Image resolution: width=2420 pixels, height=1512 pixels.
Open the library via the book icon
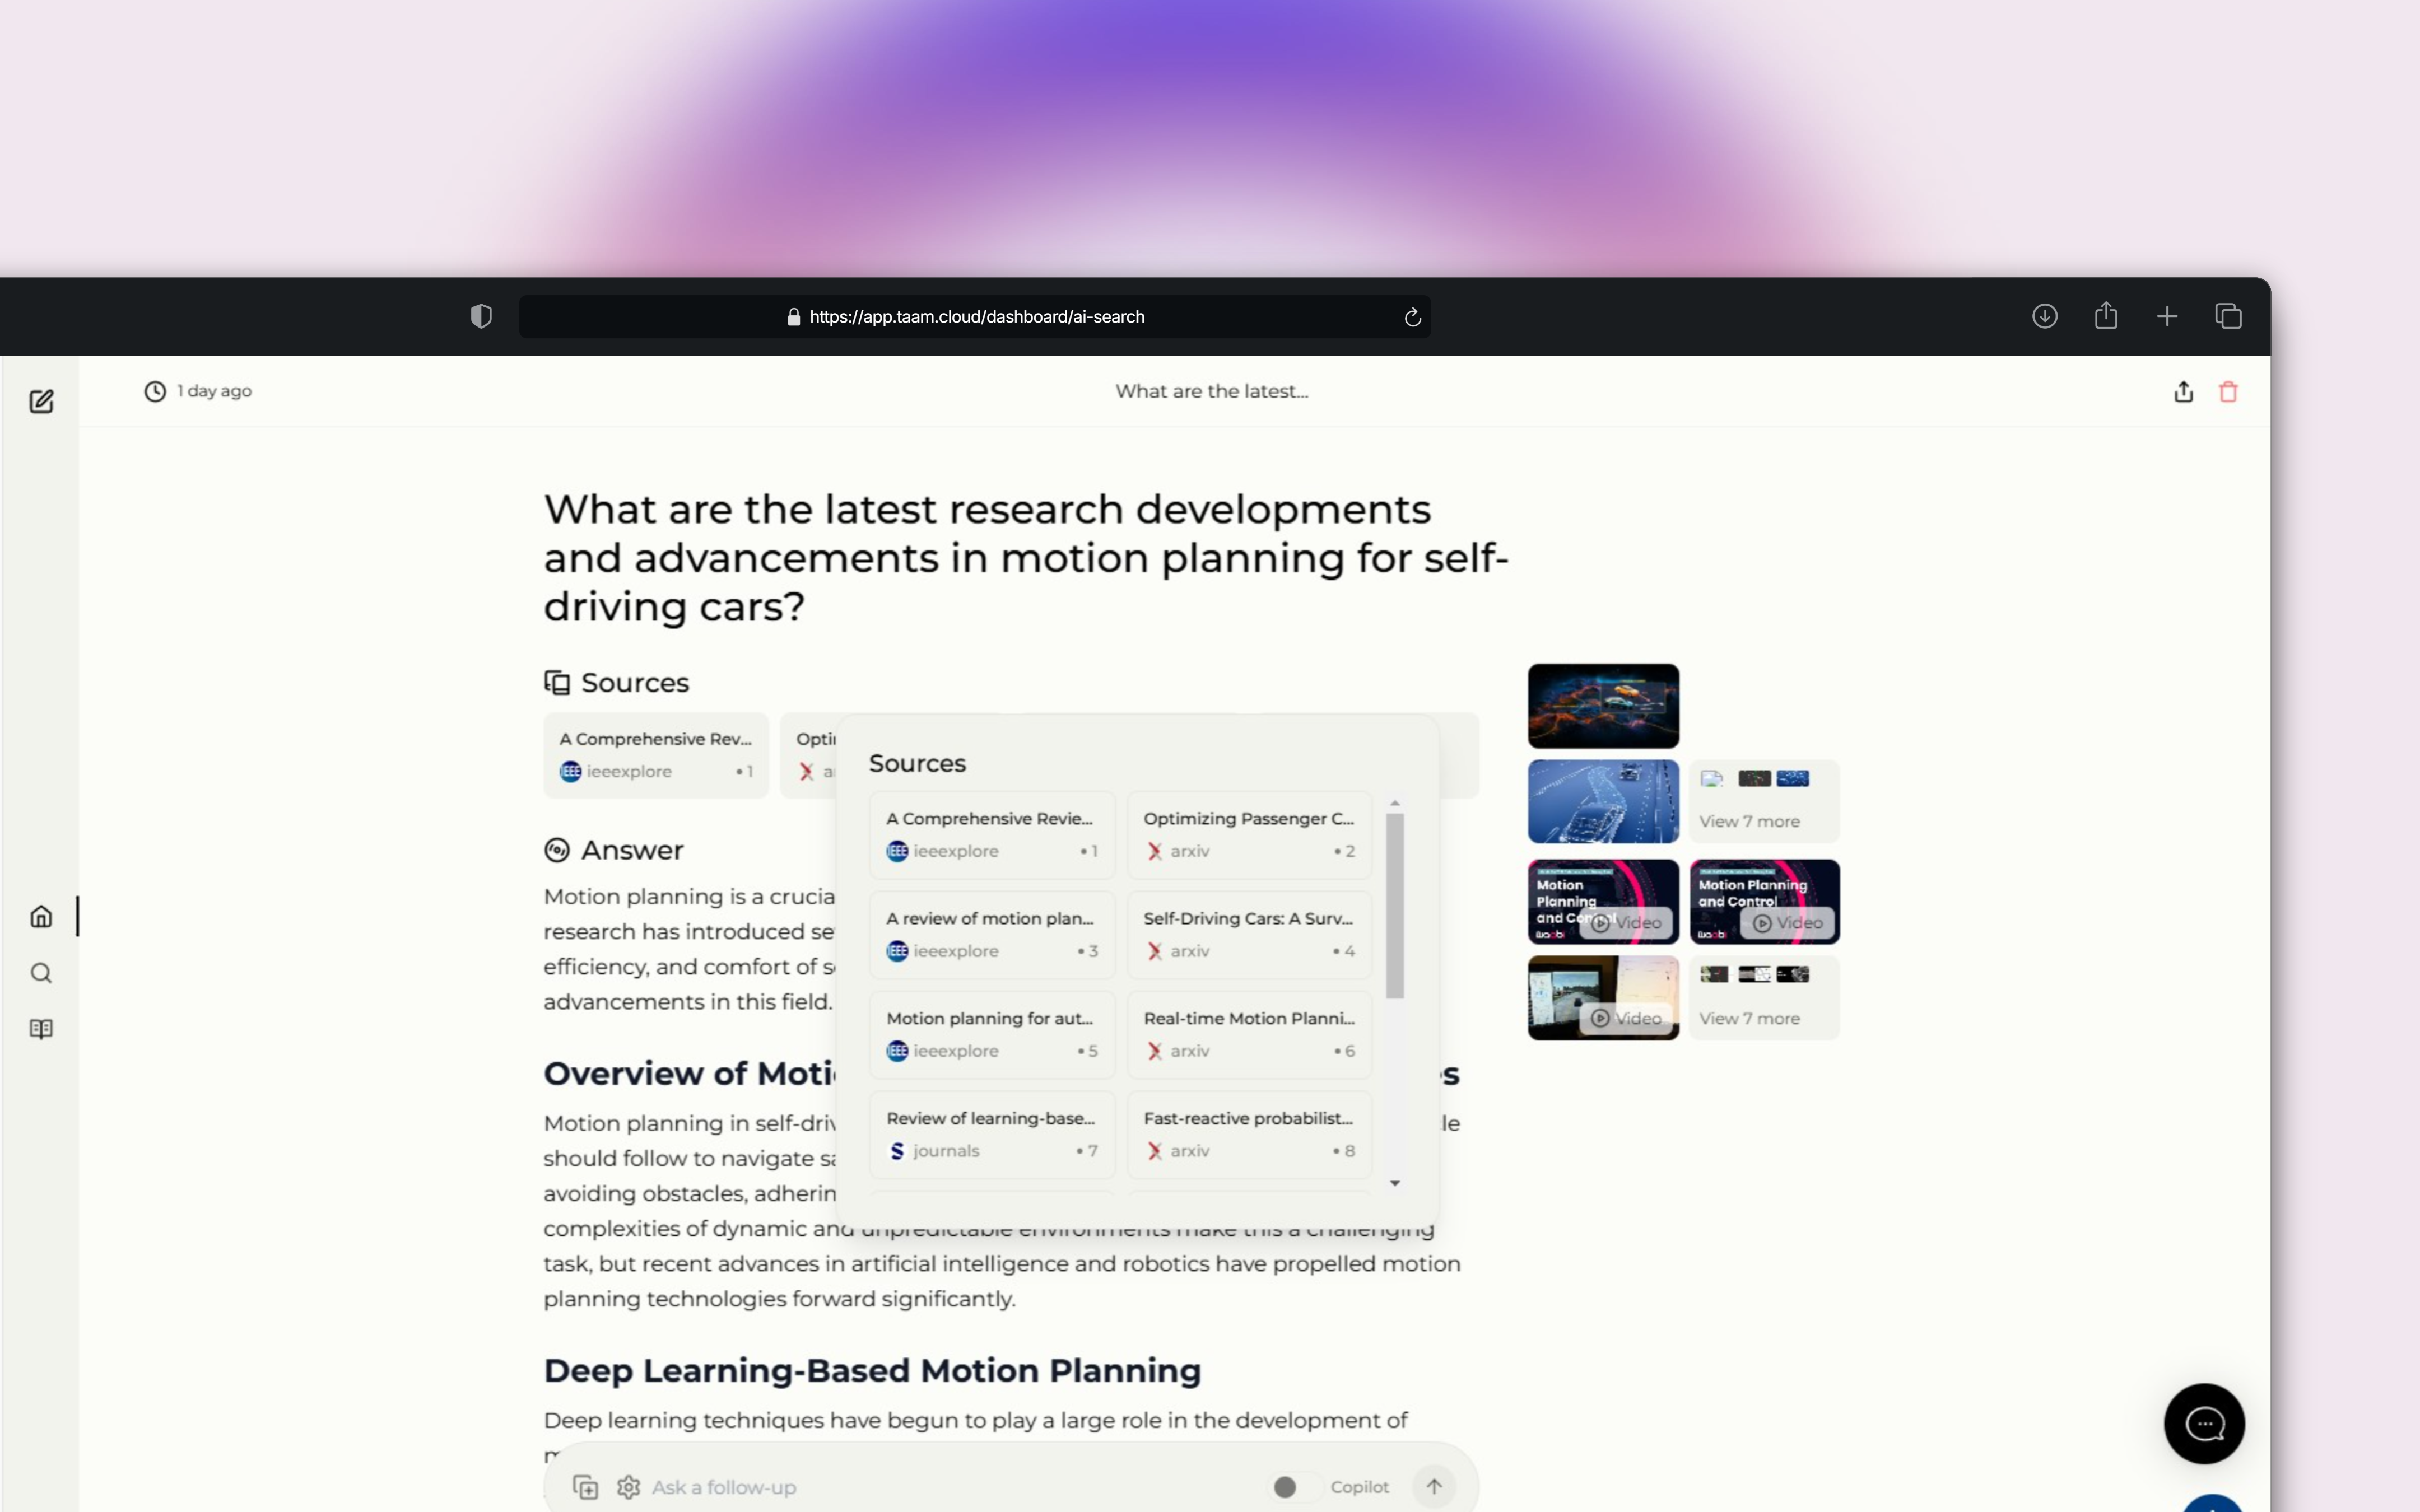[x=42, y=1029]
